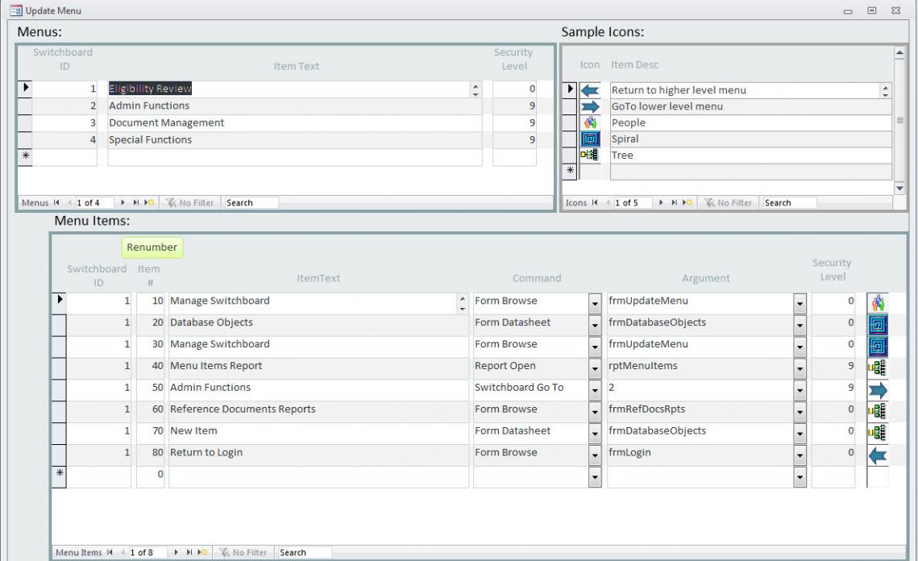Click the spiral icon in item 30 row
Viewport: 918px width, 561px height.
click(878, 347)
